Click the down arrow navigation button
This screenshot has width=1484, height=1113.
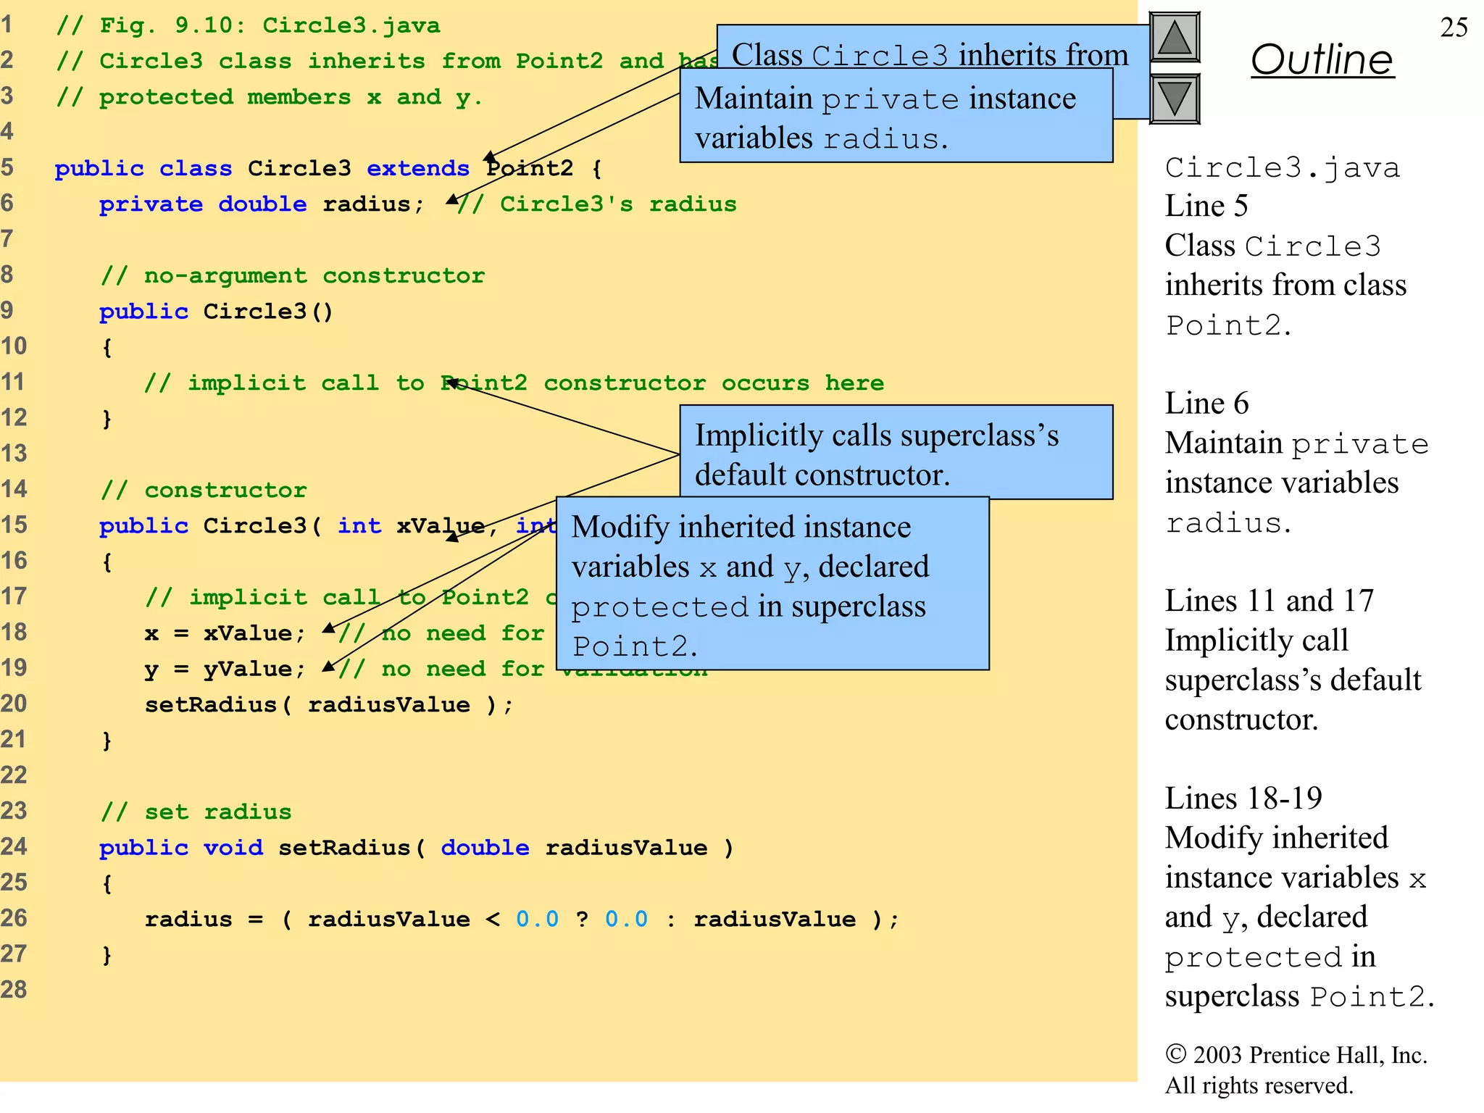pyautogui.click(x=1174, y=99)
